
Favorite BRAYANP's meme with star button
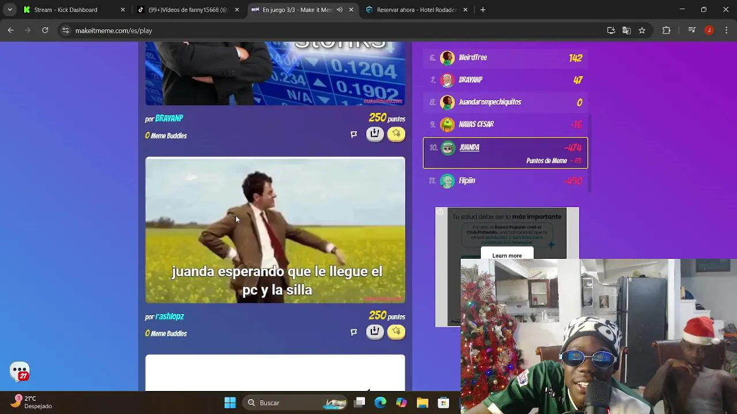396,134
